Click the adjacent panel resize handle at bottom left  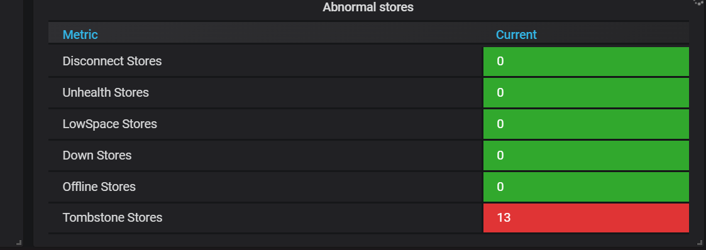tap(19, 243)
